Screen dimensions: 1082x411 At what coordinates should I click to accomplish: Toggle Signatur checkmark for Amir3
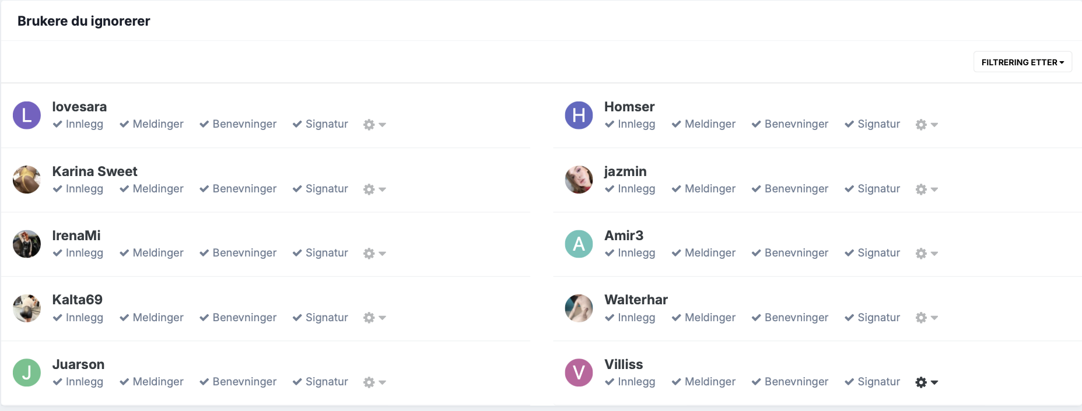[849, 253]
